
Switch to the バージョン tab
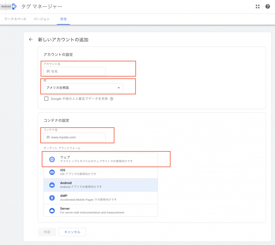[42, 19]
